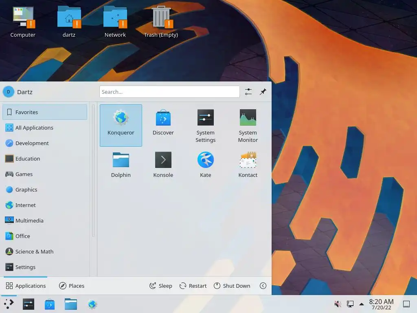Click the Restart button
Image resolution: width=417 pixels, height=313 pixels.
point(193,286)
